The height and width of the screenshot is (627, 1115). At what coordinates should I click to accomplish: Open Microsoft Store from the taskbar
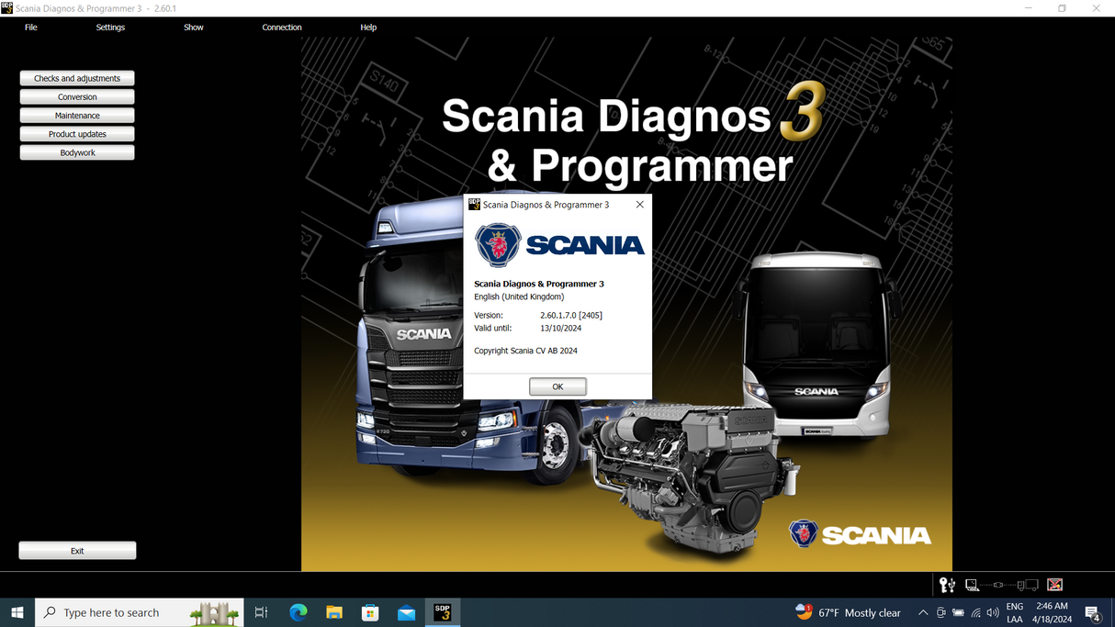pyautogui.click(x=370, y=612)
